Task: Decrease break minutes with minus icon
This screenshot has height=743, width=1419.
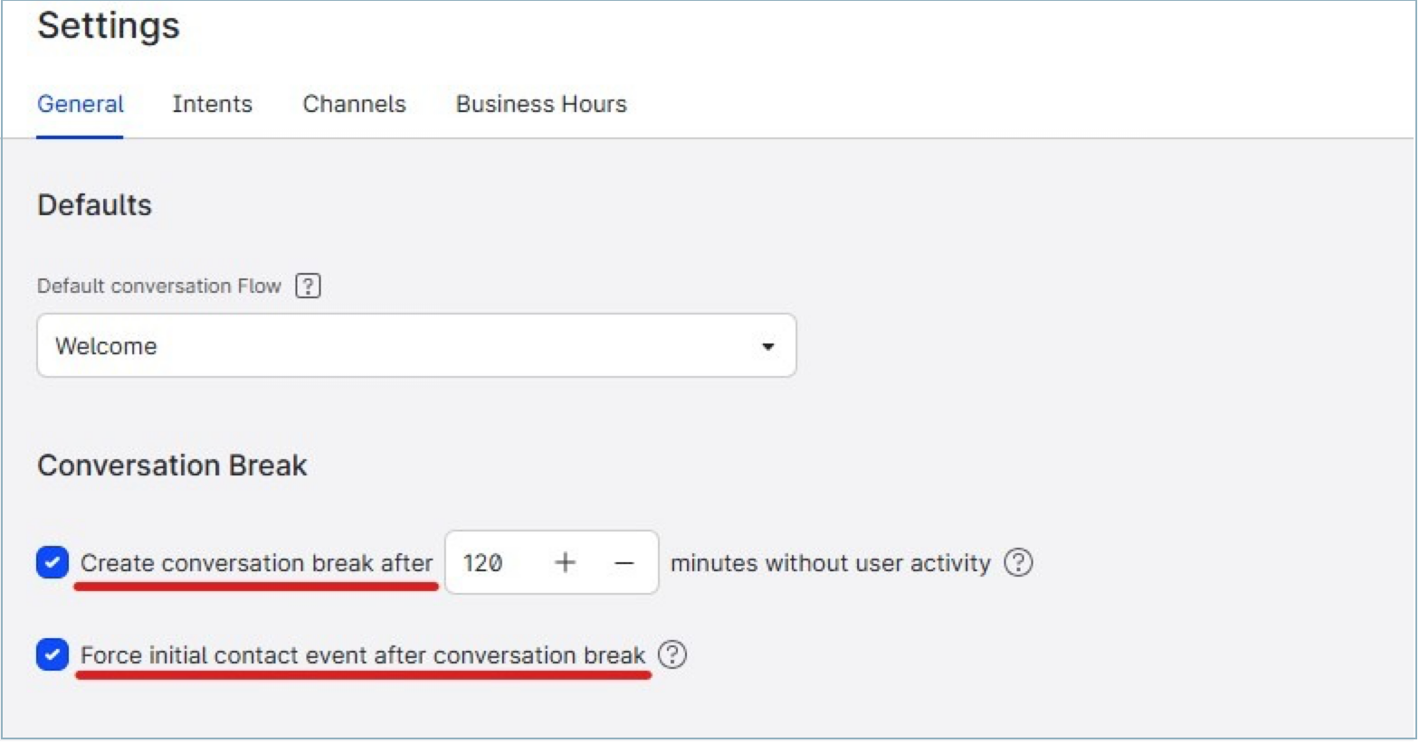Action: tap(624, 563)
